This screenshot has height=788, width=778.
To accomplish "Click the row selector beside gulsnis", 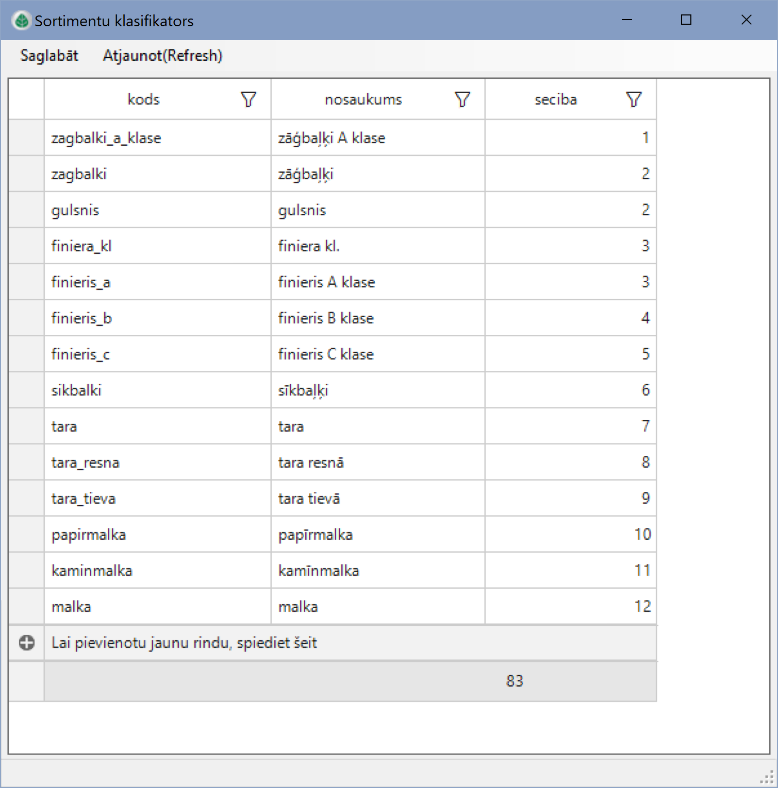I will (x=25, y=210).
